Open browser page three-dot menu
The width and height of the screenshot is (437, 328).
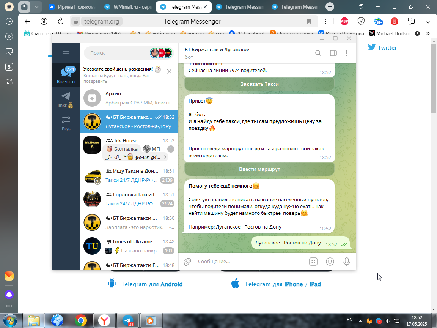tap(326, 21)
